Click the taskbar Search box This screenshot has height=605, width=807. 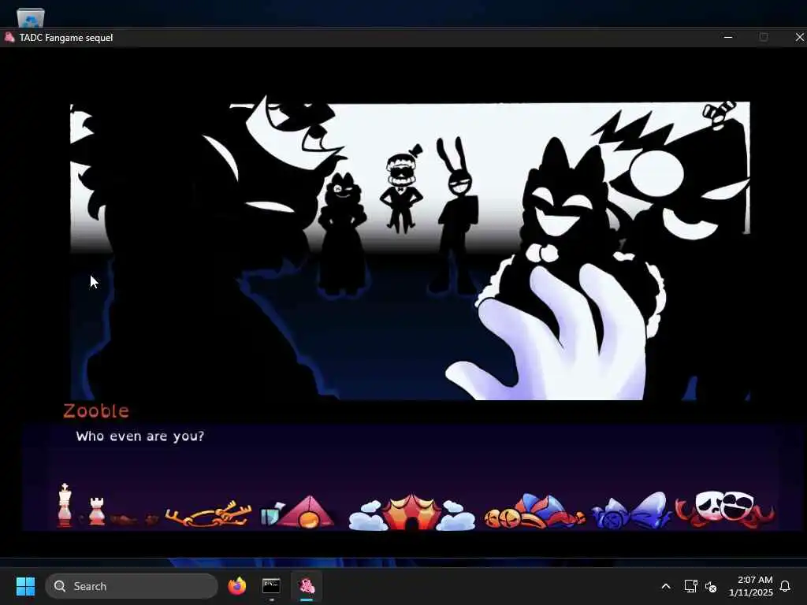click(132, 586)
